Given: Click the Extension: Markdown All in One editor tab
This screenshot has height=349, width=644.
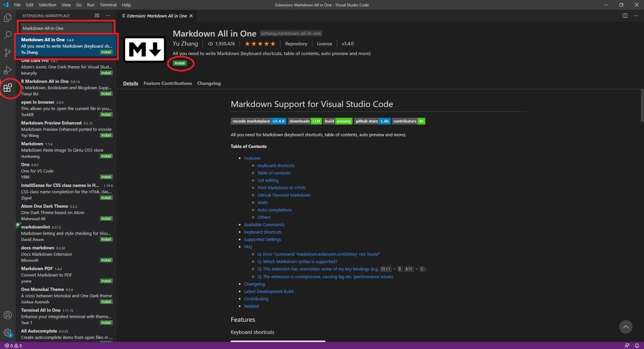Looking at the screenshot, I should (157, 16).
